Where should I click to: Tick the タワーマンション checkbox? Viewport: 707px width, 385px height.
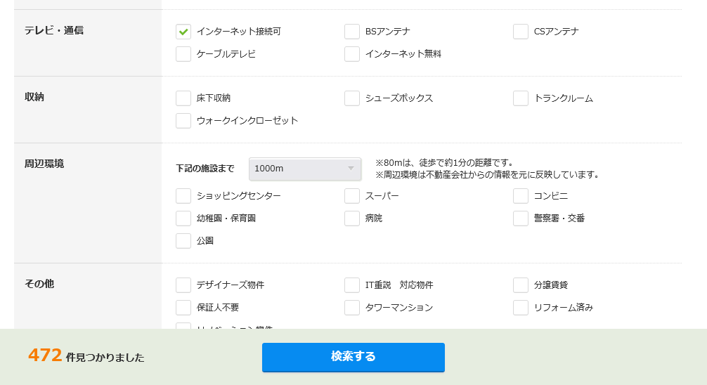coord(352,308)
